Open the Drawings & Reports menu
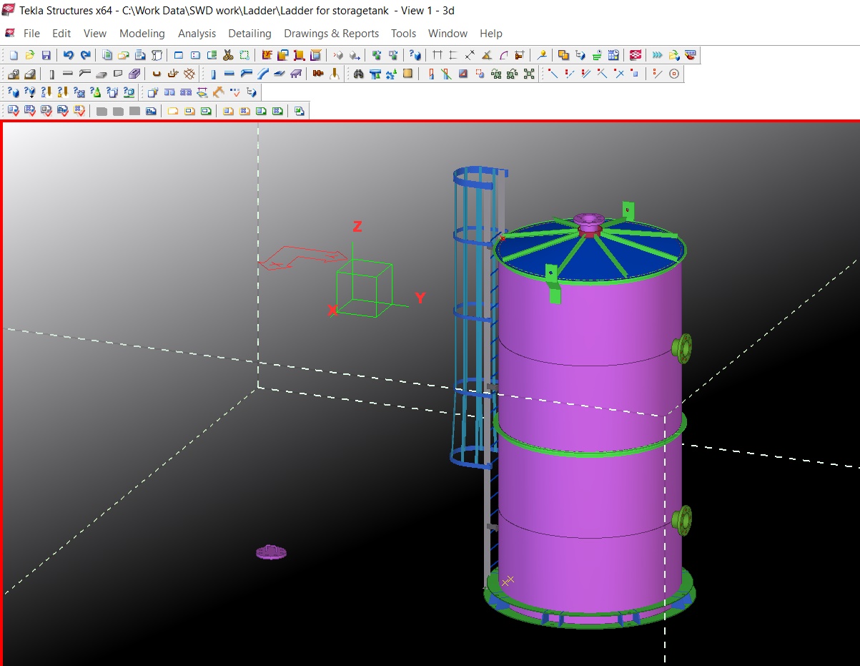 coord(331,34)
